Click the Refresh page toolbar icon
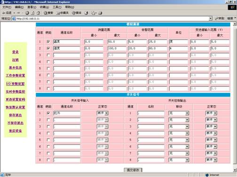The height and width of the screenshot is (177, 237). 32,13
